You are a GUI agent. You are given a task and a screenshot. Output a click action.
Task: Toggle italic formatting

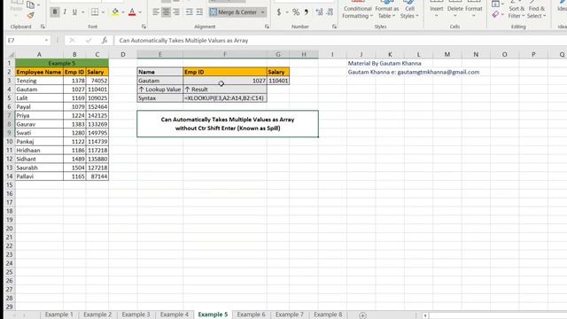tap(65, 12)
